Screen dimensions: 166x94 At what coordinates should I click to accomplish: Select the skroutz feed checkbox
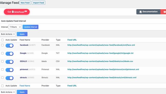[x=3, y=77]
